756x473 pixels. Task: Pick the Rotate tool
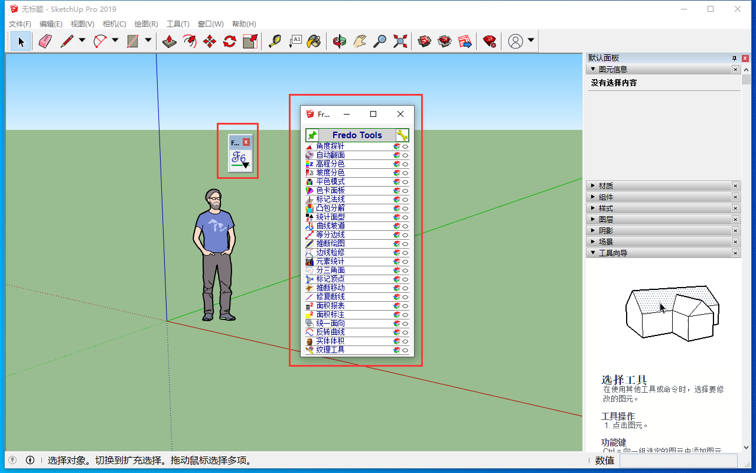(230, 41)
